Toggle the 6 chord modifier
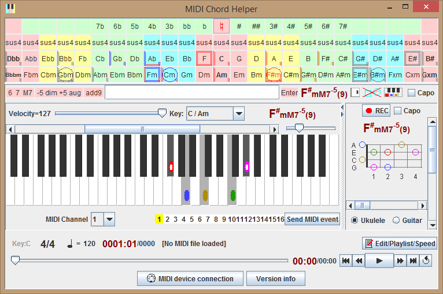Image resolution: width=443 pixels, height=294 pixels. point(10,93)
